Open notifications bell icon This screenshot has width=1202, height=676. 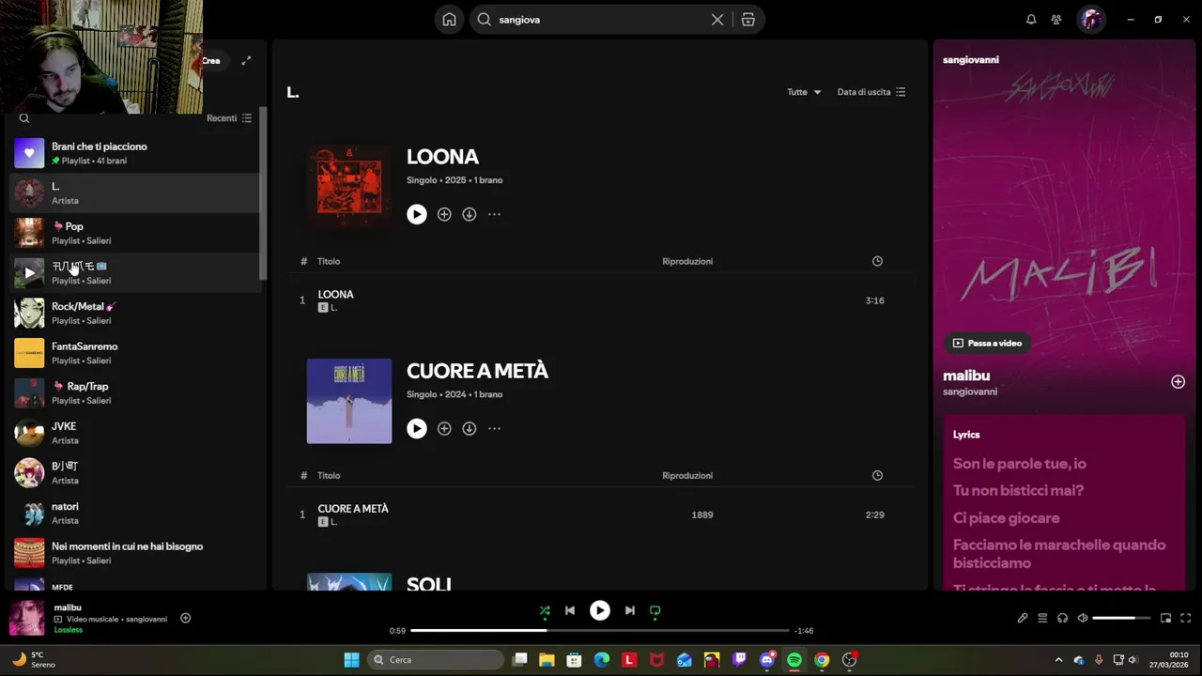point(1031,20)
